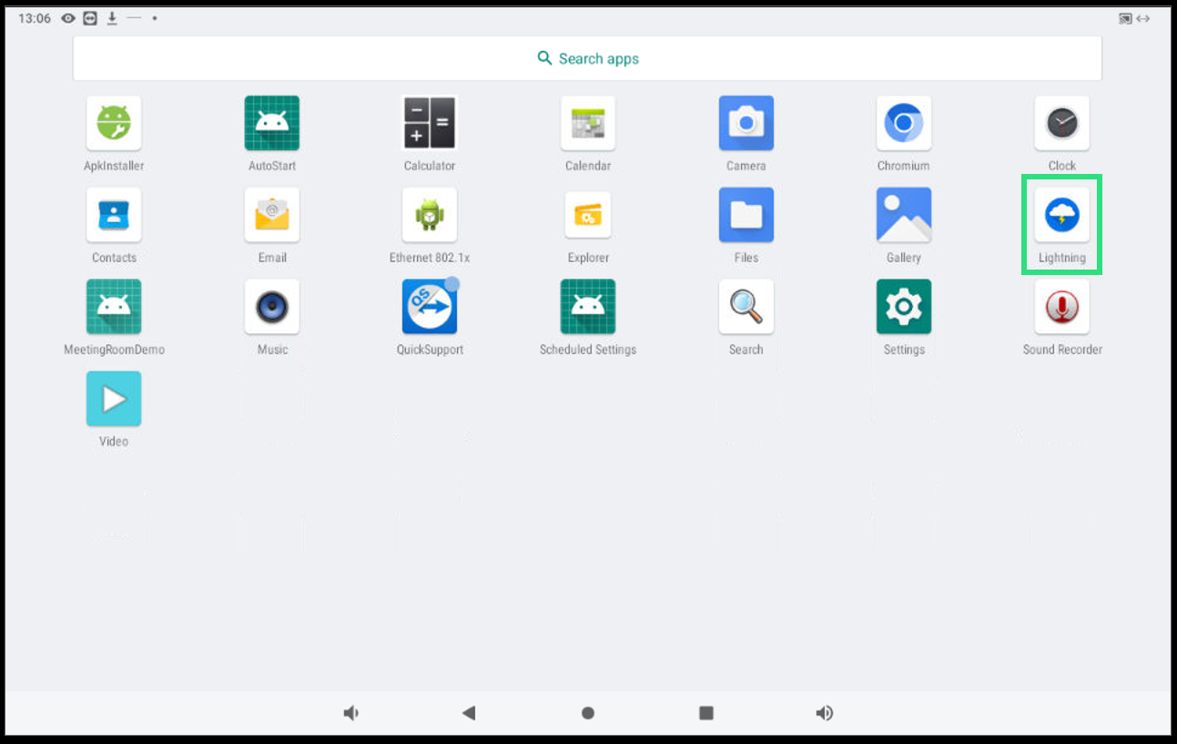Image resolution: width=1177 pixels, height=744 pixels.
Task: Open the Ethernet 802.1x app
Action: [x=430, y=215]
